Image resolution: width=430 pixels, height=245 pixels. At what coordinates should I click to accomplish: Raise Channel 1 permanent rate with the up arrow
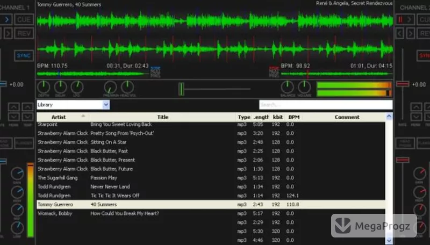(x=14, y=106)
